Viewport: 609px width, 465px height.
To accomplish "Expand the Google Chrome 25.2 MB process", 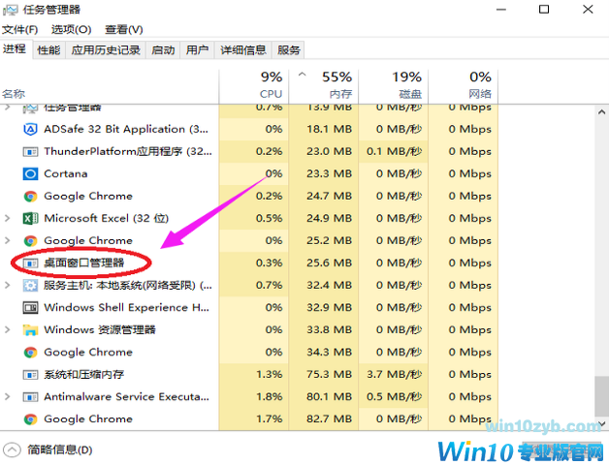I will (8, 240).
